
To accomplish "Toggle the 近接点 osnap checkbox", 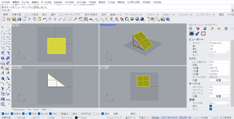I will [12, 114].
